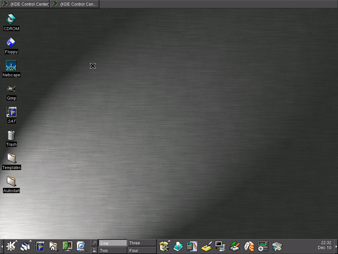Collapse the panel using left edge arrow
The width and height of the screenshot is (338, 254).
[x=2, y=246]
